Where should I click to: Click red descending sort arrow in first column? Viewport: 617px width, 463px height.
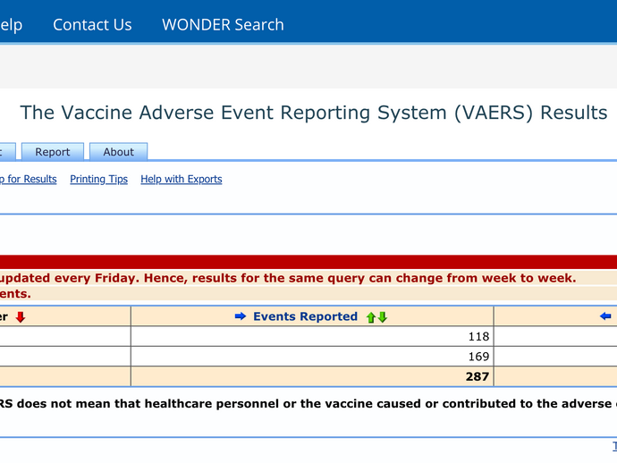click(21, 316)
